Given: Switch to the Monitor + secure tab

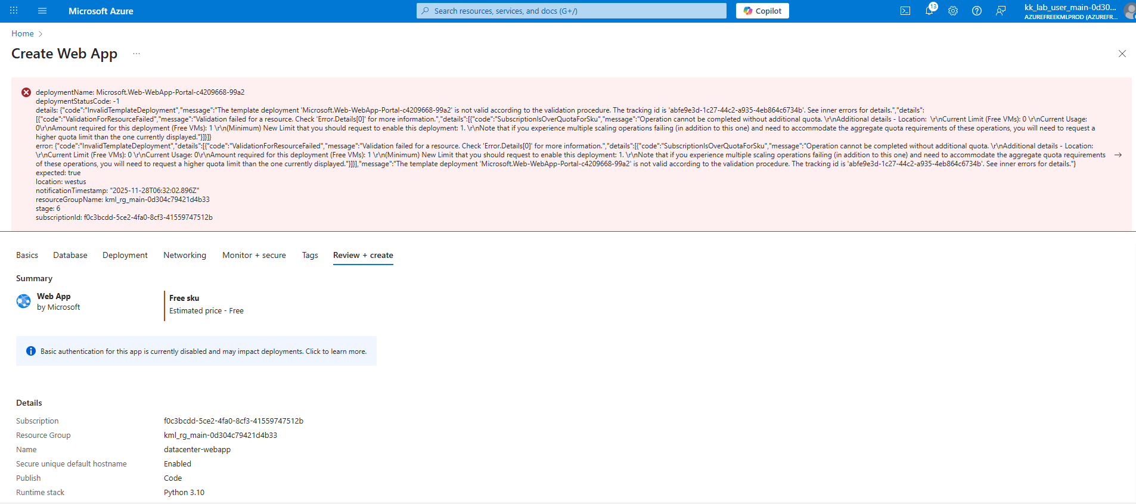Looking at the screenshot, I should pyautogui.click(x=254, y=255).
